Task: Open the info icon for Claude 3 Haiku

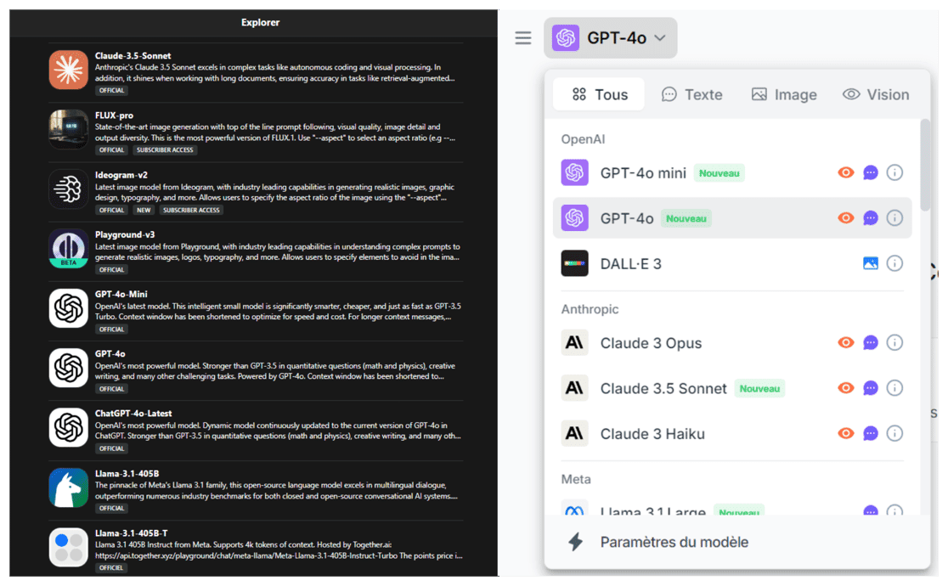Action: (x=894, y=433)
